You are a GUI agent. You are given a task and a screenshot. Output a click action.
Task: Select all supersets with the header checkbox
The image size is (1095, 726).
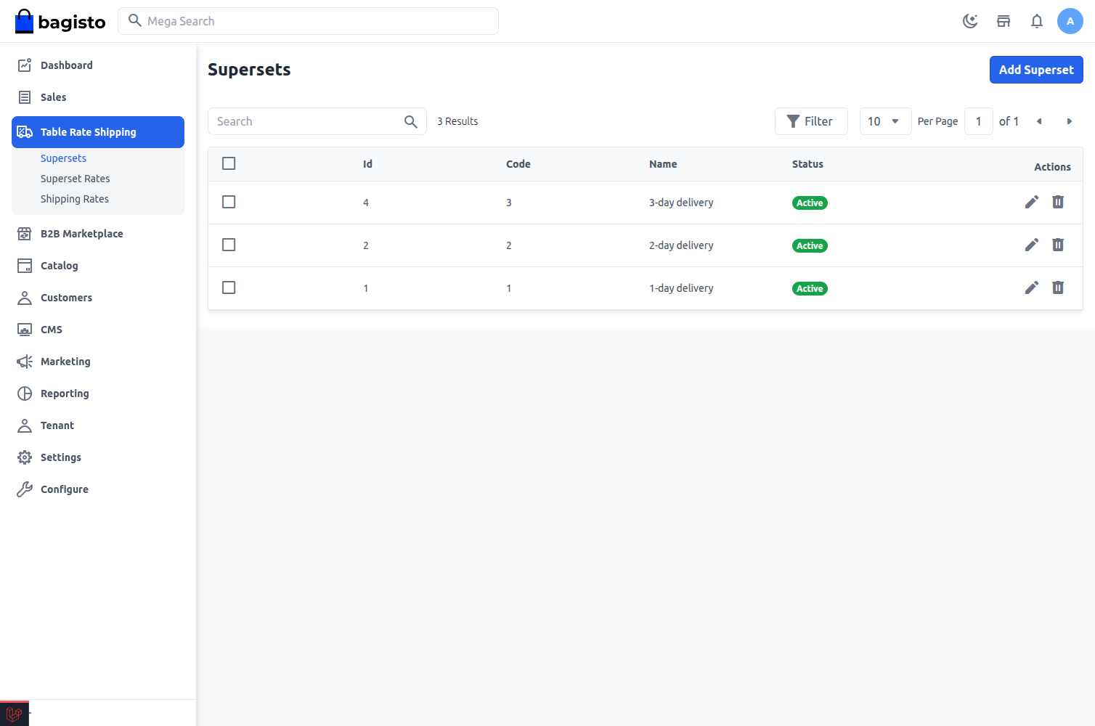229,163
